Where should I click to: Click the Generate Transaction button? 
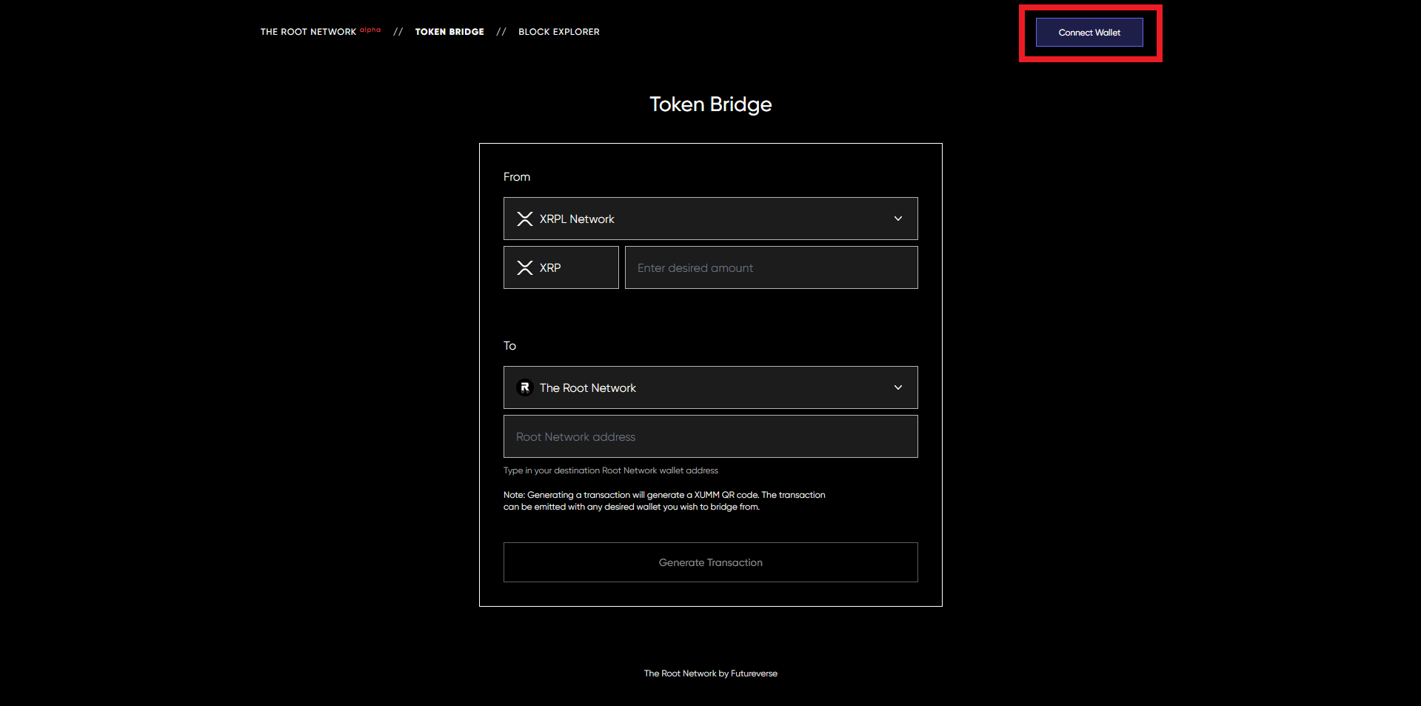tap(710, 562)
